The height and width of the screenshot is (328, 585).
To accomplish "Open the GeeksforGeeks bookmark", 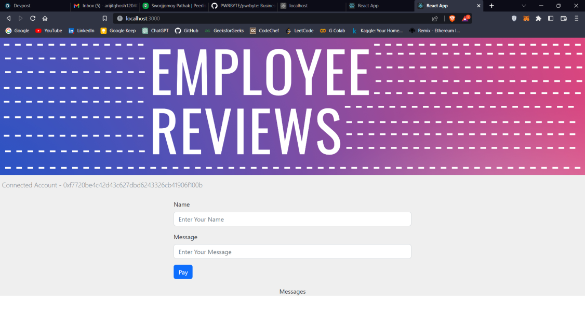I will [224, 31].
